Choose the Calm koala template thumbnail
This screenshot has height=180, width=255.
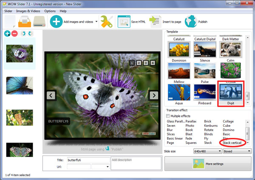(231, 49)
